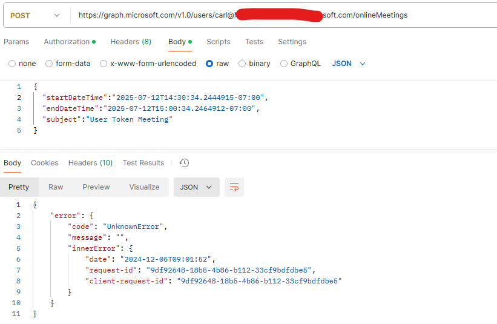Select the raw body radio button

click(209, 64)
